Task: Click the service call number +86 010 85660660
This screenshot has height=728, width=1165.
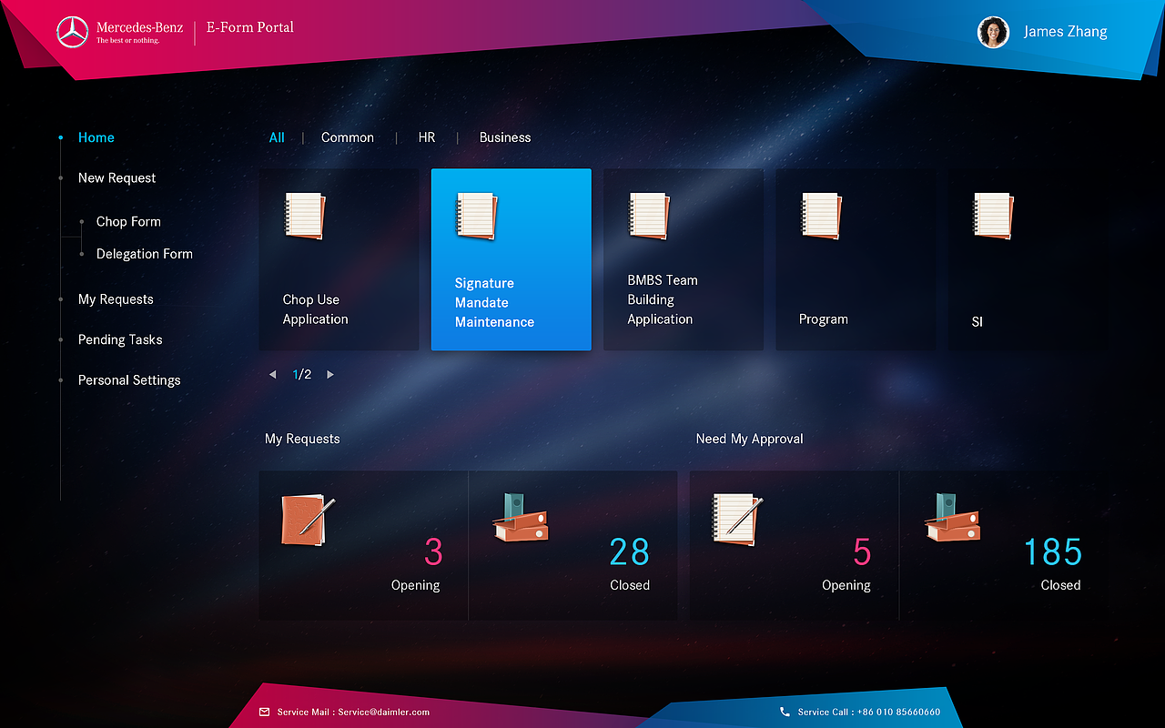Action: [x=899, y=712]
